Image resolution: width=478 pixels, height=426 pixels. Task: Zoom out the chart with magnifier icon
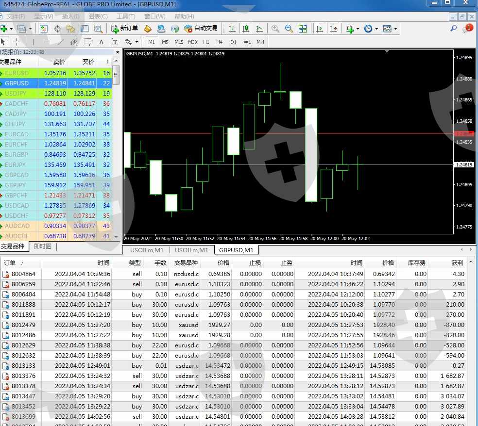[x=289, y=29]
